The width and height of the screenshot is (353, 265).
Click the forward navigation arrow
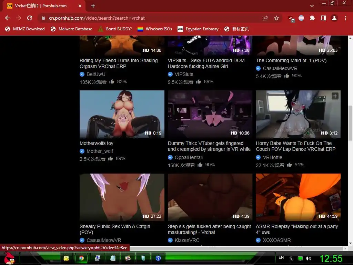coord(19,18)
